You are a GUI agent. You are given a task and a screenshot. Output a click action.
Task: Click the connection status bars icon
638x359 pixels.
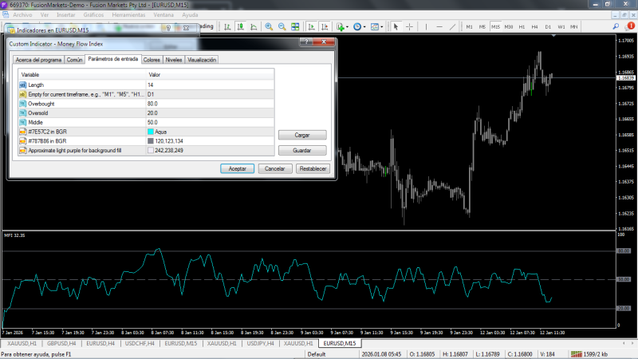tap(576, 354)
